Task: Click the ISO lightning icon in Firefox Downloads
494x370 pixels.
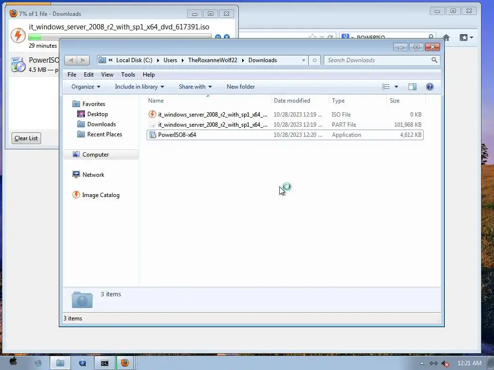Action: pyautogui.click(x=18, y=35)
